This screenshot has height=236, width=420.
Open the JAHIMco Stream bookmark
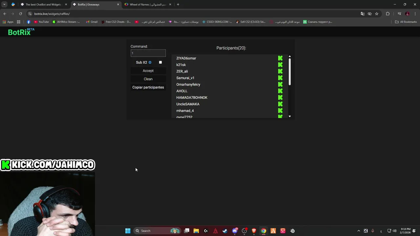click(66, 22)
